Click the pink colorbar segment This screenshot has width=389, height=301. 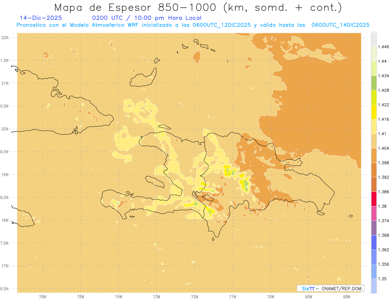point(374,213)
